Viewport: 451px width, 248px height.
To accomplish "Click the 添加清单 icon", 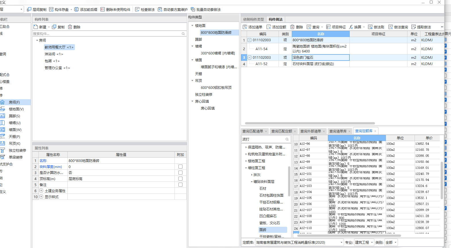I will (245, 27).
